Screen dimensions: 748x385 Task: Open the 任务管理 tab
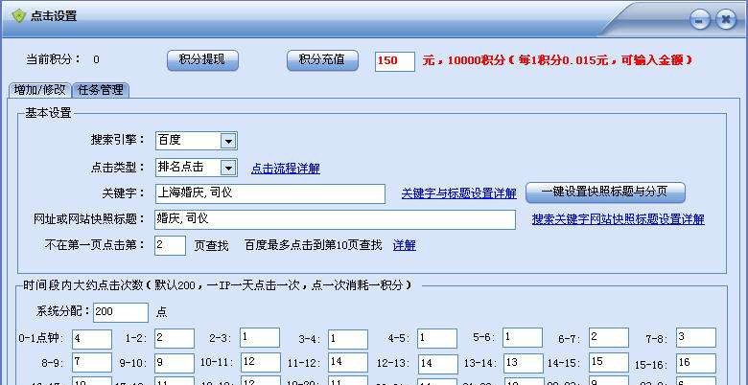pyautogui.click(x=101, y=90)
